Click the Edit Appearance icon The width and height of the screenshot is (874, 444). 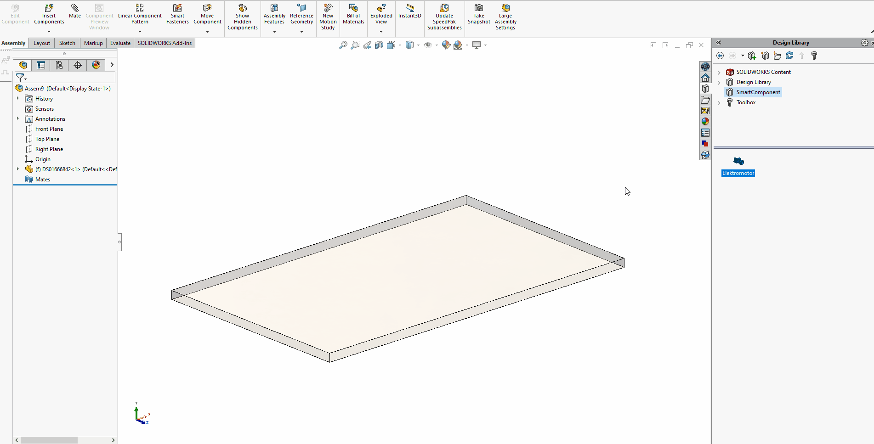[446, 45]
